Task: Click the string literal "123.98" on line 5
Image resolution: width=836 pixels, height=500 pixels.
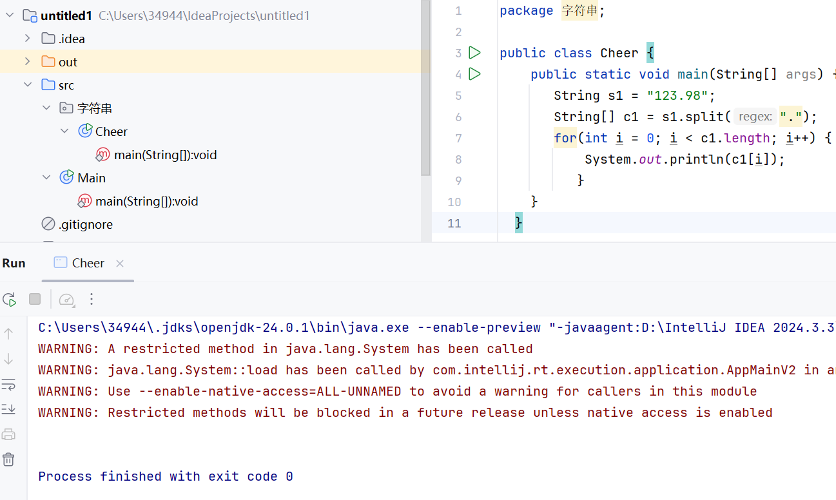Action: 677,95
